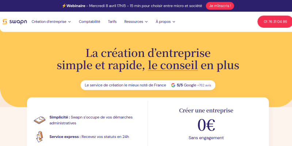Expand the Création d'entreprise menu chevron
The height and width of the screenshot is (146, 292).
[69, 22]
